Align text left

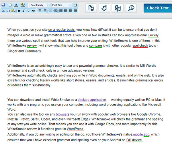click(x=61, y=11)
